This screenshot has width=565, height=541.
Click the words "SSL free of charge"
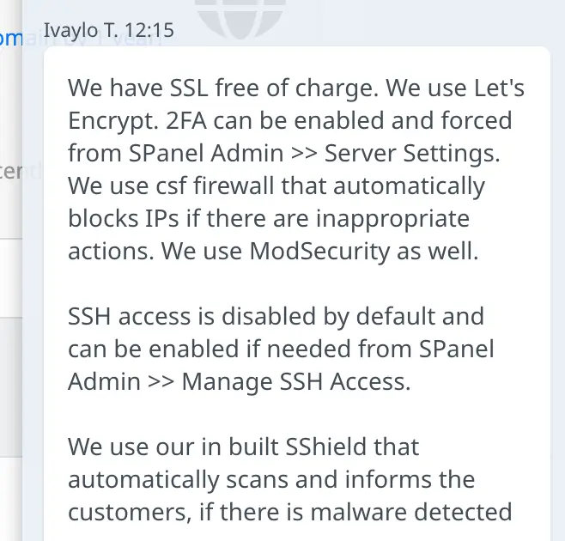pyautogui.click(x=240, y=88)
